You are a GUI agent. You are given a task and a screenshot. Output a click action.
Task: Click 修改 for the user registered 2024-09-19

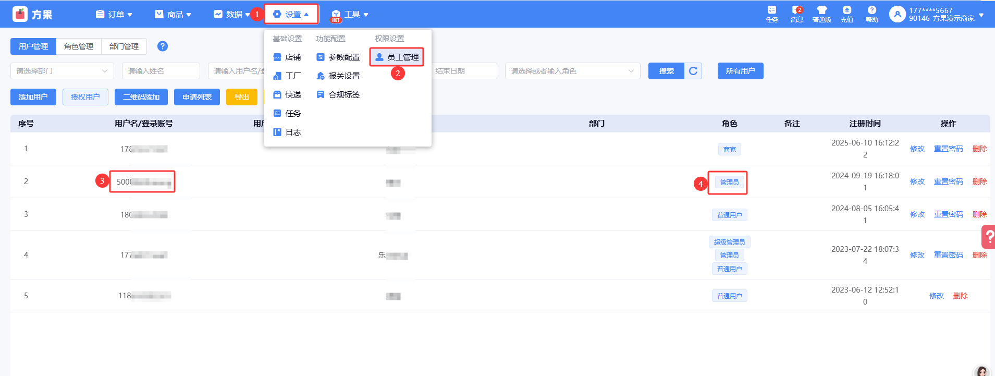click(x=917, y=181)
